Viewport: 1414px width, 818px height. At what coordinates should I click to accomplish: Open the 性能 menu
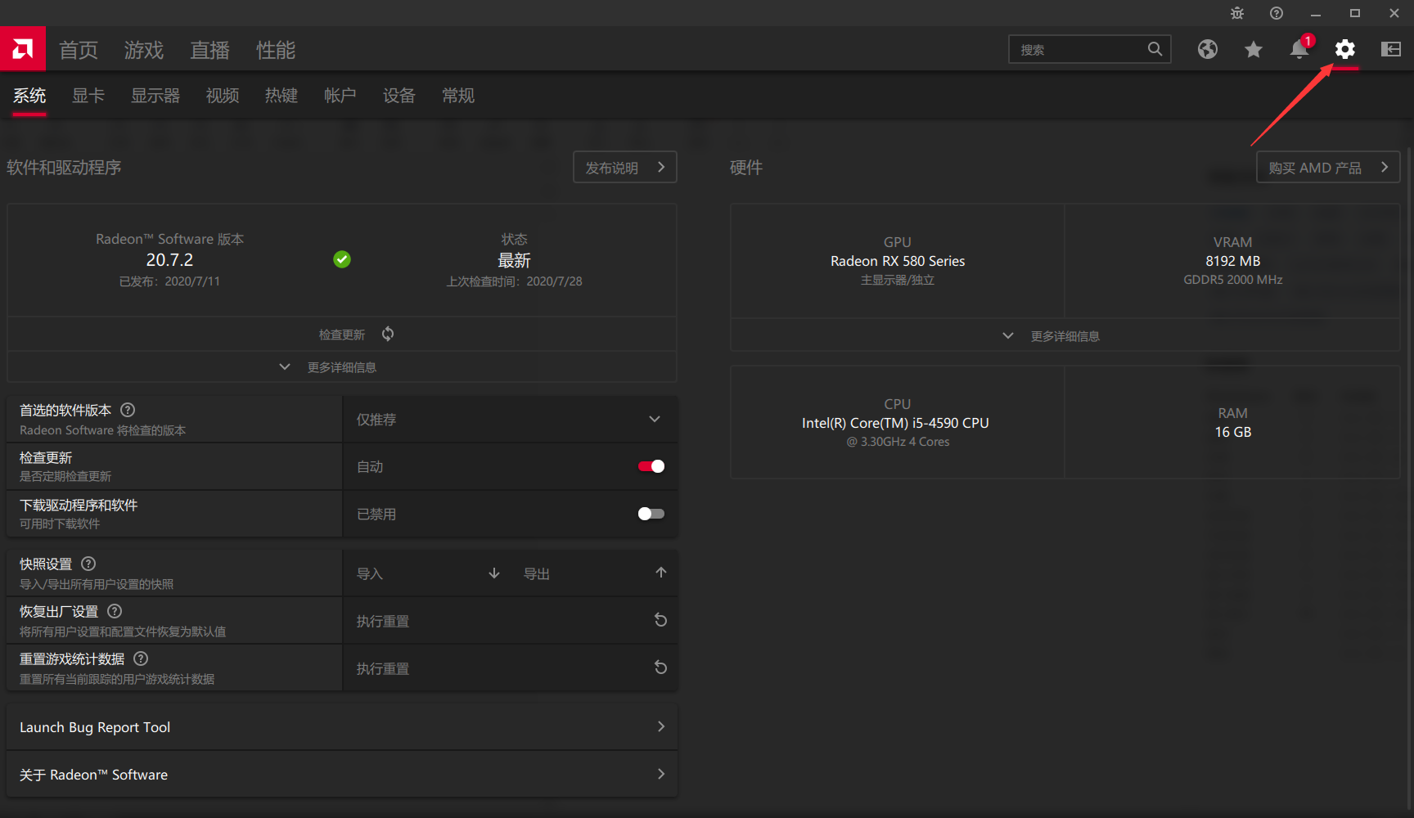pyautogui.click(x=275, y=50)
